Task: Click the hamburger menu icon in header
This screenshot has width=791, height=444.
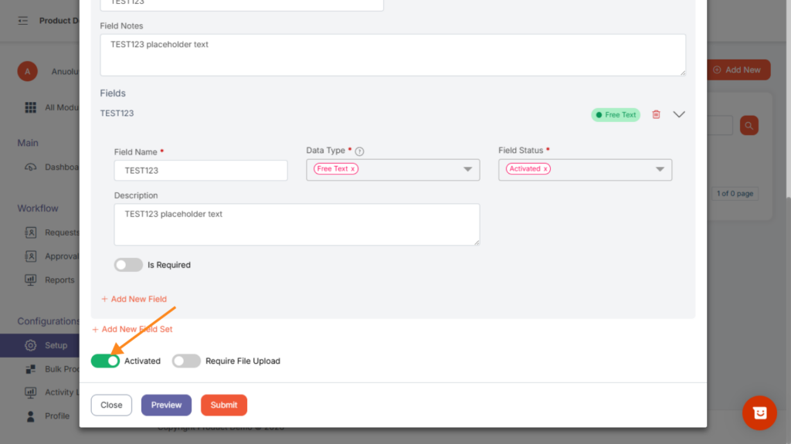Action: tap(23, 21)
